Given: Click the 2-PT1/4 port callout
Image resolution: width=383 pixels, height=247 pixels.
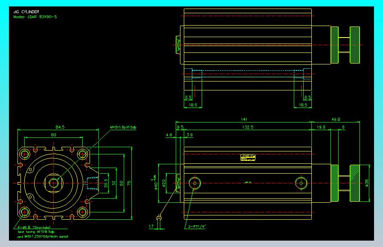Looking at the screenshot, I should pos(197,227).
